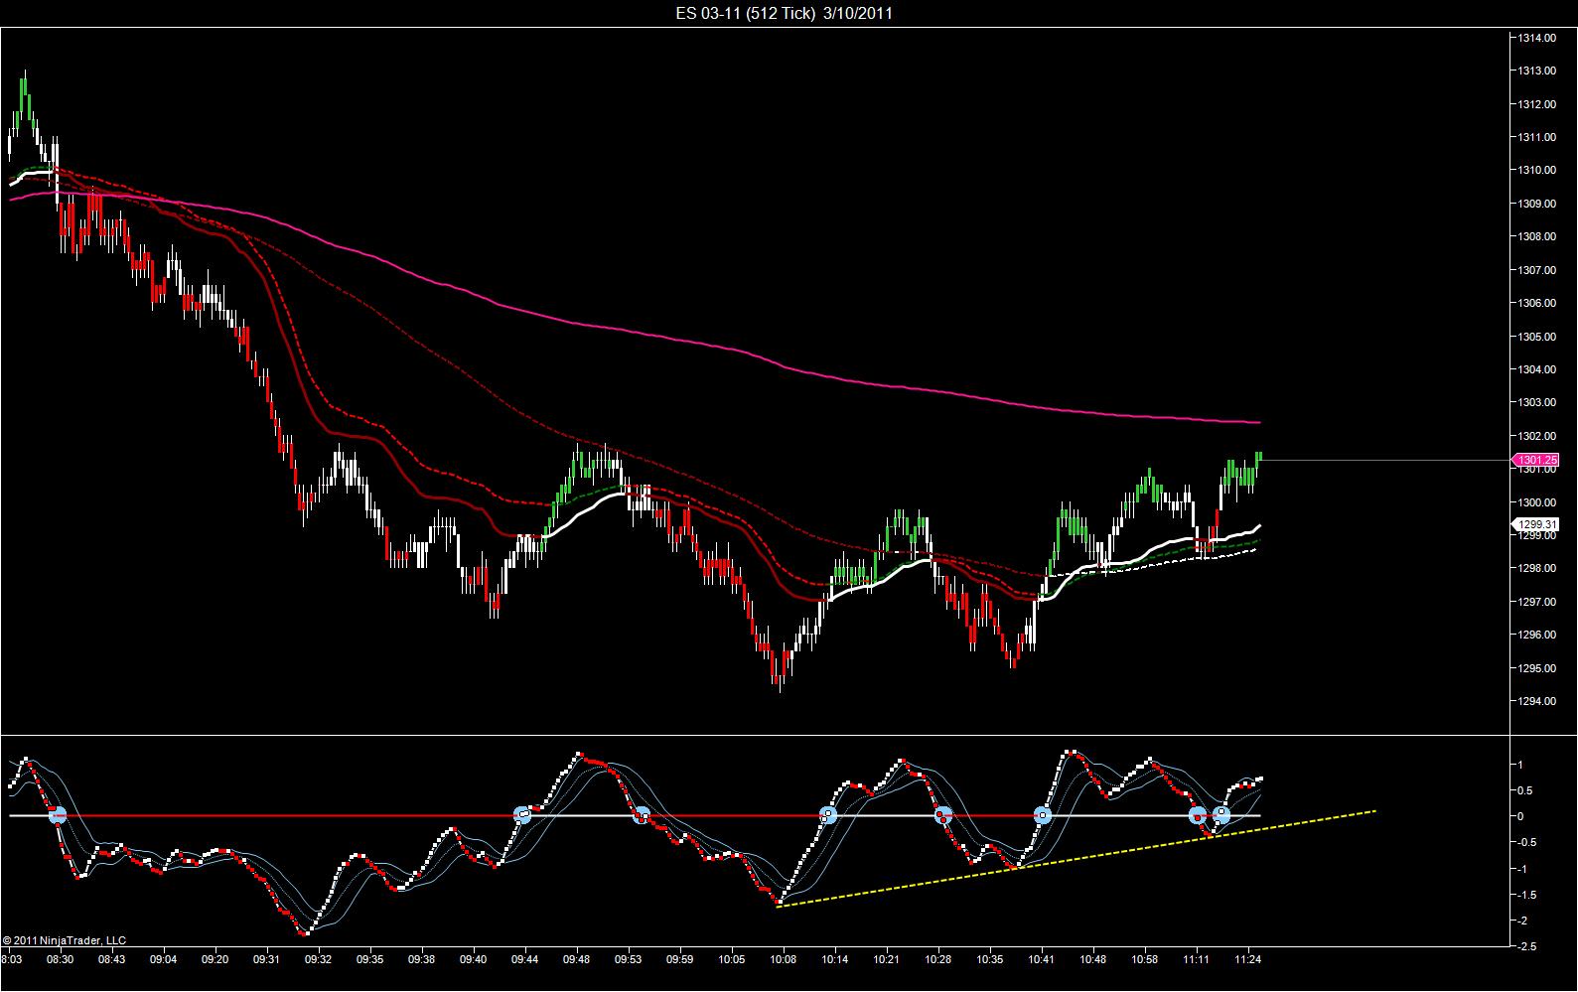
Task: Click the 10:41 time axis label
Action: [1041, 960]
